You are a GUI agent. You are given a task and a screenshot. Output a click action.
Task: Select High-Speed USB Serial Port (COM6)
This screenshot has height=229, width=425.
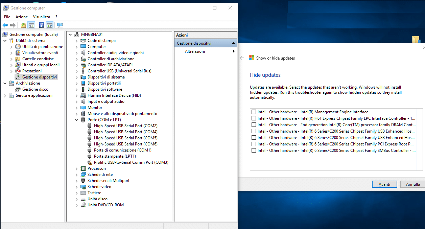[x=126, y=144]
